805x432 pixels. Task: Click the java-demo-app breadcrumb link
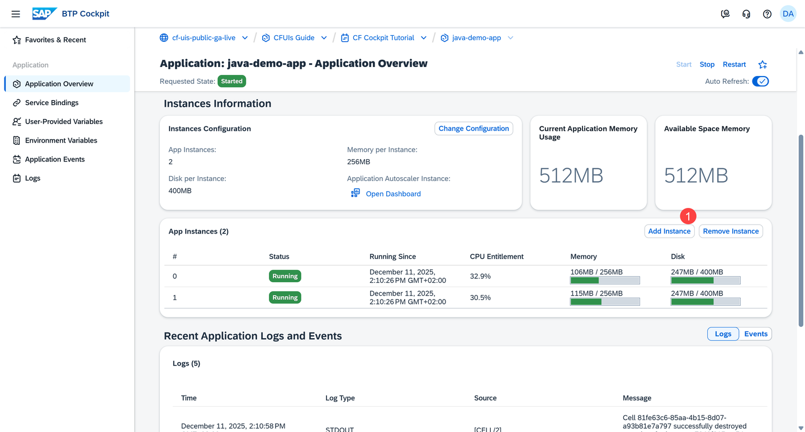click(476, 38)
